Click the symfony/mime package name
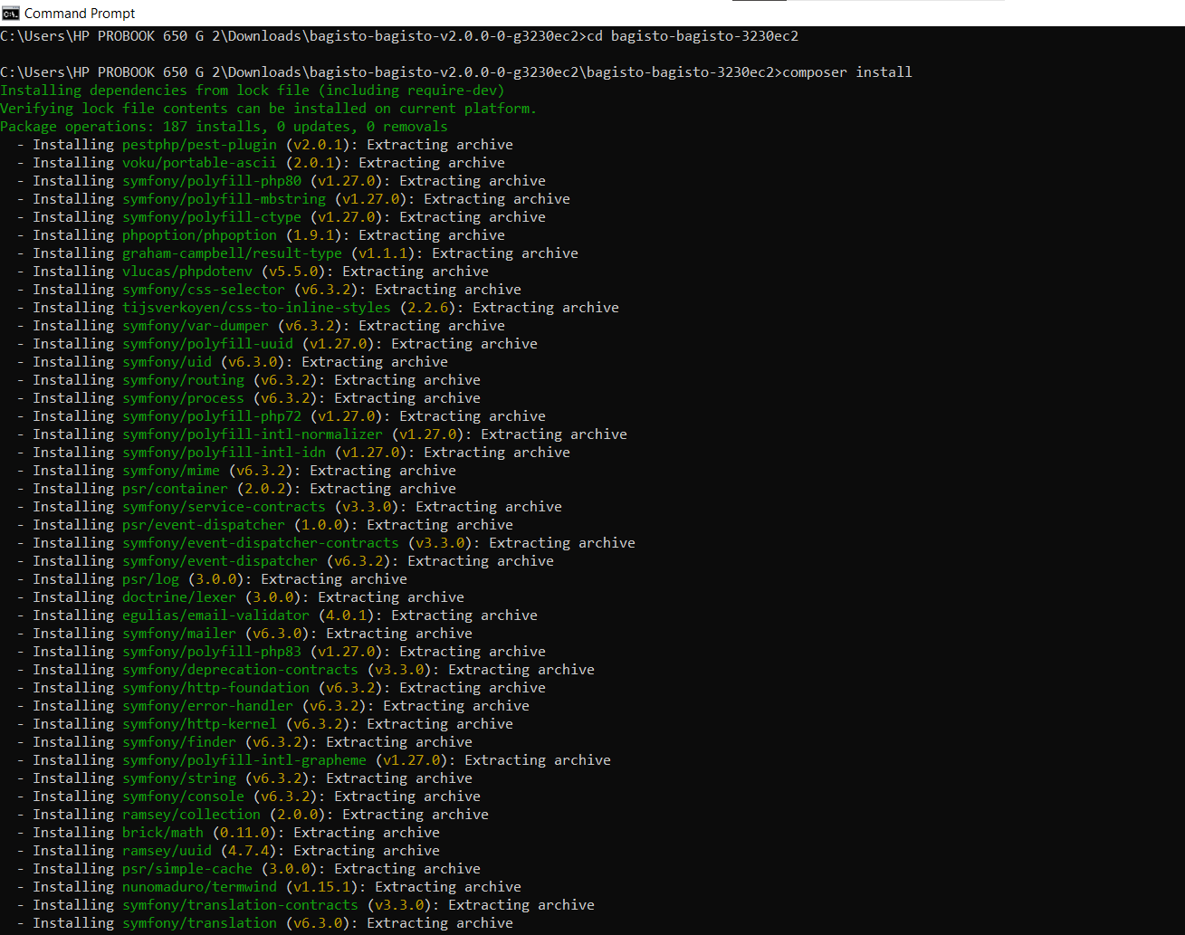The image size is (1185, 935). pyautogui.click(x=171, y=471)
